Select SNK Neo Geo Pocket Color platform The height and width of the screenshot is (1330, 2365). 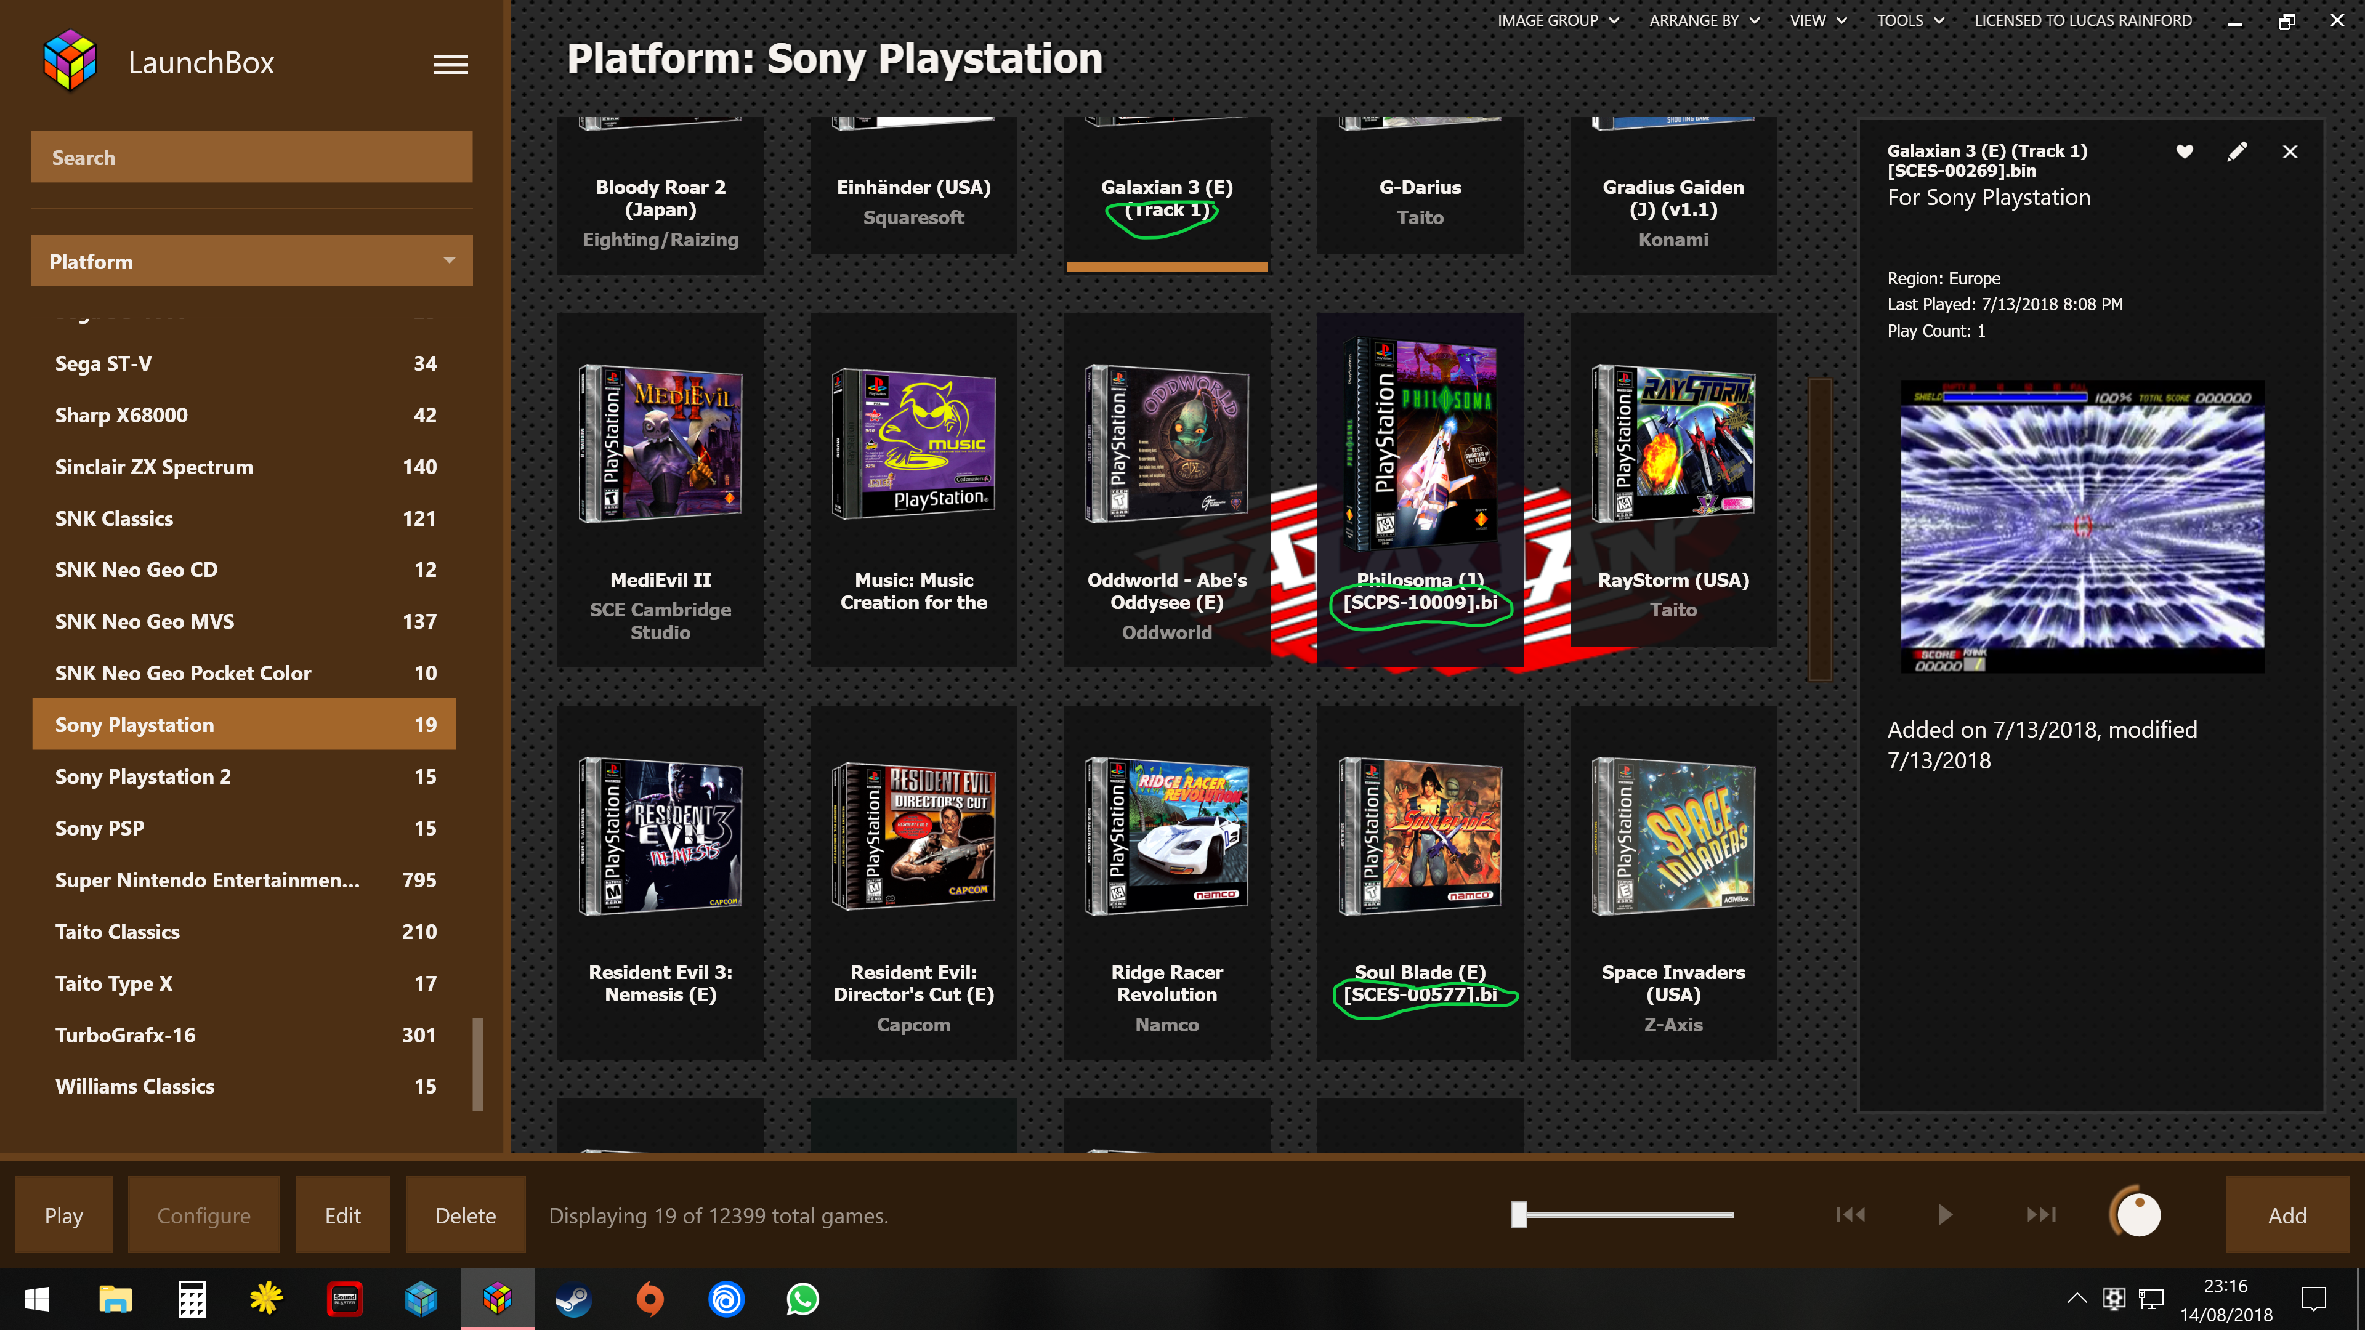(x=245, y=673)
